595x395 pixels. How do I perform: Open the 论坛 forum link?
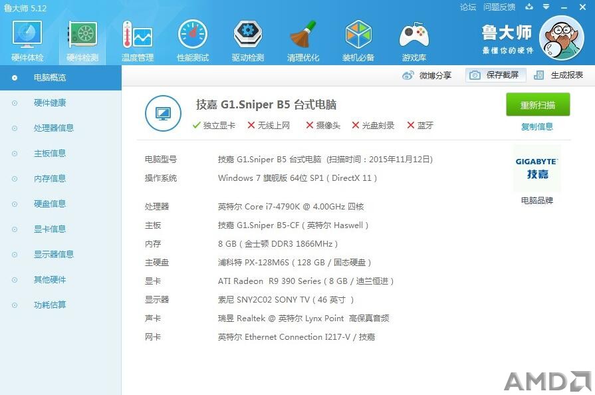click(x=468, y=7)
